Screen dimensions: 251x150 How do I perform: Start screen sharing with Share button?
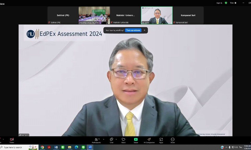coord(136,140)
